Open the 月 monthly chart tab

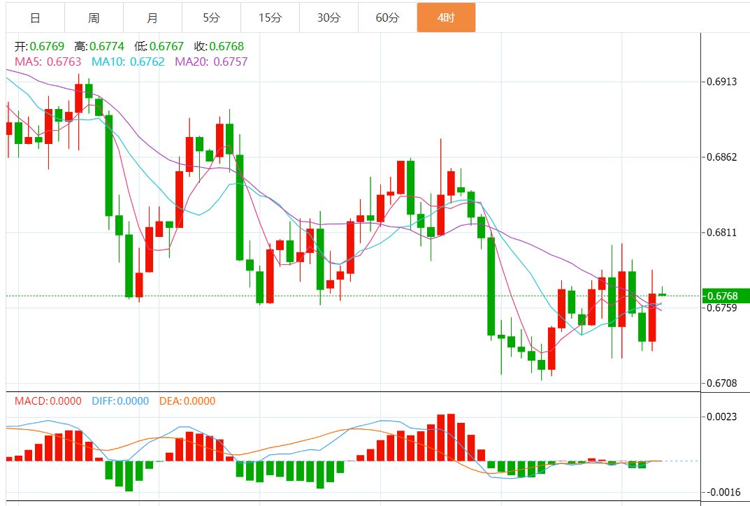pyautogui.click(x=152, y=17)
